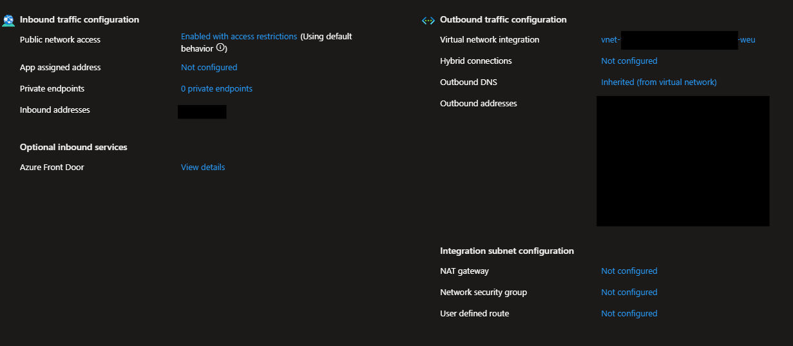Image resolution: width=793 pixels, height=346 pixels.
Task: Click Inherited (from virtual network) DNS link
Action: coord(658,82)
